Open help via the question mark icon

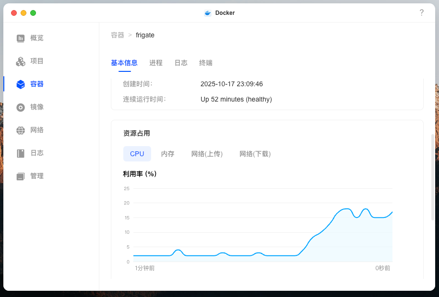pyautogui.click(x=422, y=12)
